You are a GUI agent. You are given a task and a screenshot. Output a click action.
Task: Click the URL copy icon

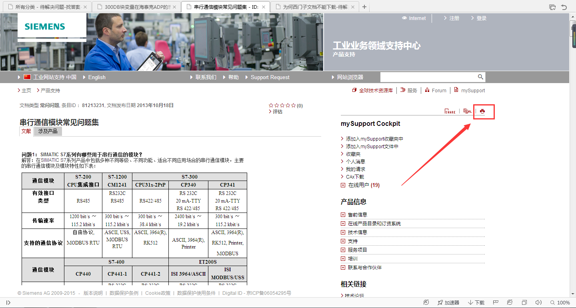467,111
